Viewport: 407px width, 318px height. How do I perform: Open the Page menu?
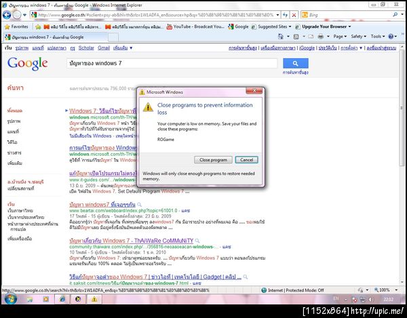pyautogui.click(x=340, y=37)
